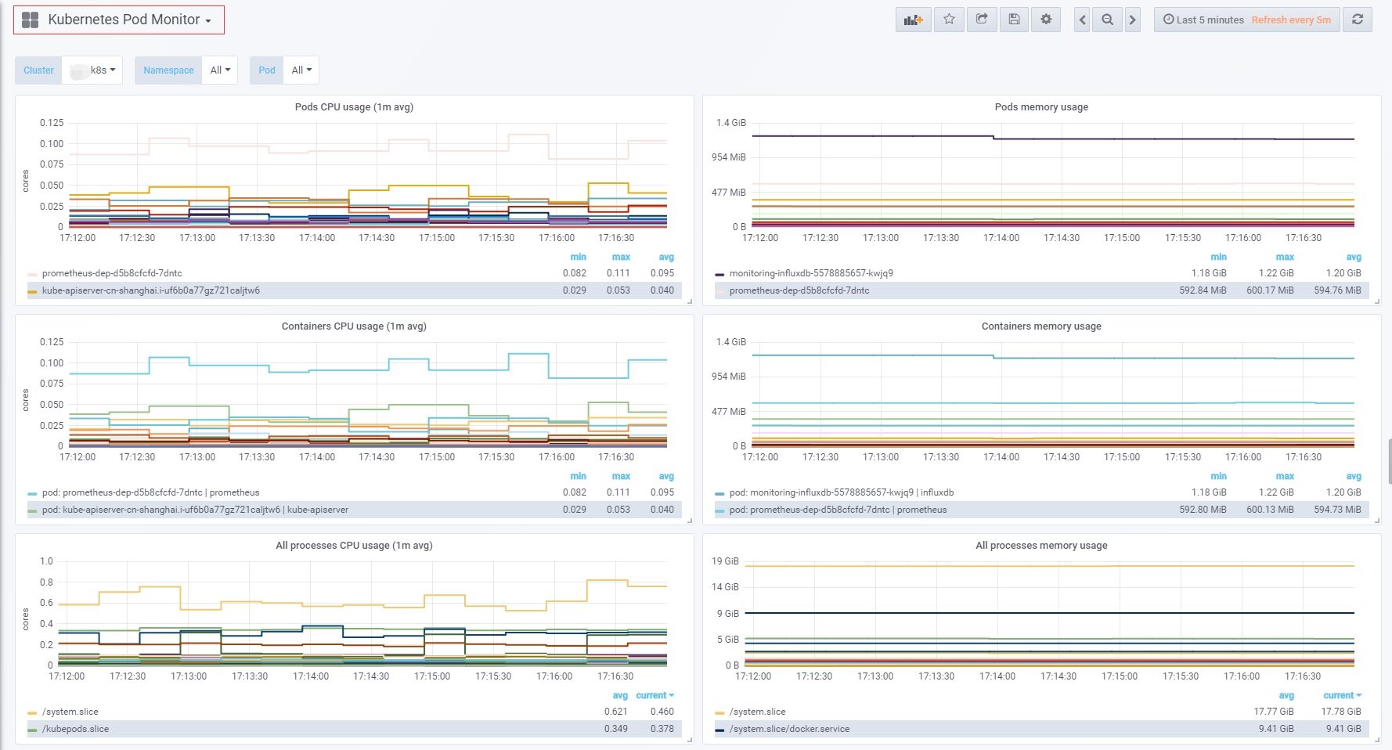Toggle monitoring-influxdb series in Pods memory legend
Image resolution: width=1392 pixels, height=750 pixels.
click(811, 273)
